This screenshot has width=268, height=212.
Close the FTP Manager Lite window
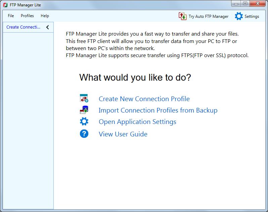coord(258,4)
